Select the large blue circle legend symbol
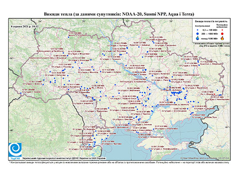The width and height of the screenshot is (238, 169). pyautogui.click(x=198, y=34)
